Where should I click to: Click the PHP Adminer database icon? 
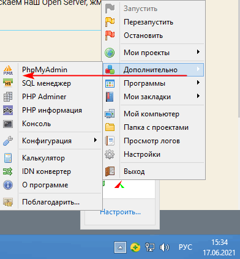pos(8,97)
